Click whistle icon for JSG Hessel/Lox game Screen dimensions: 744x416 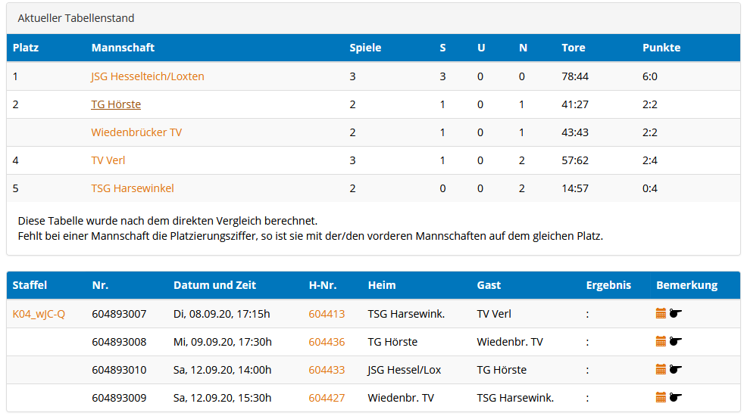click(x=676, y=370)
